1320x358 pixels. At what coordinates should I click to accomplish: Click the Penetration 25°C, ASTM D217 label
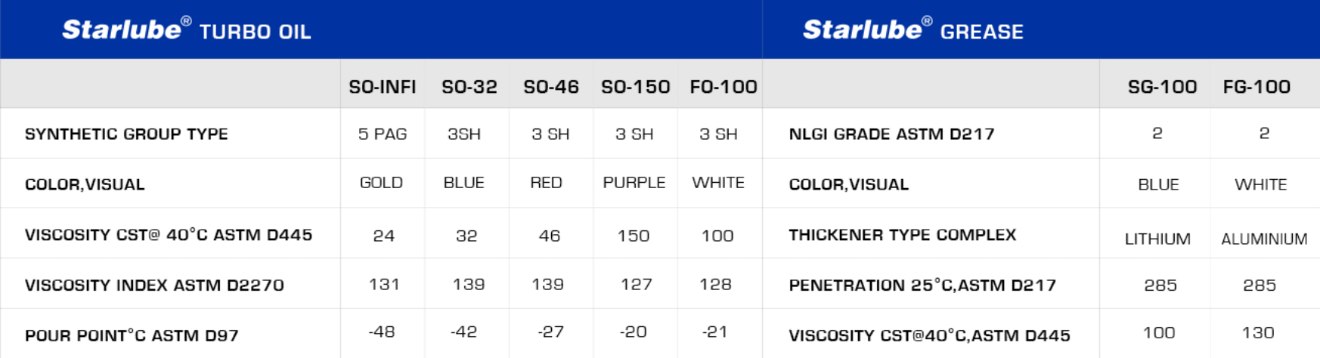coord(922,285)
